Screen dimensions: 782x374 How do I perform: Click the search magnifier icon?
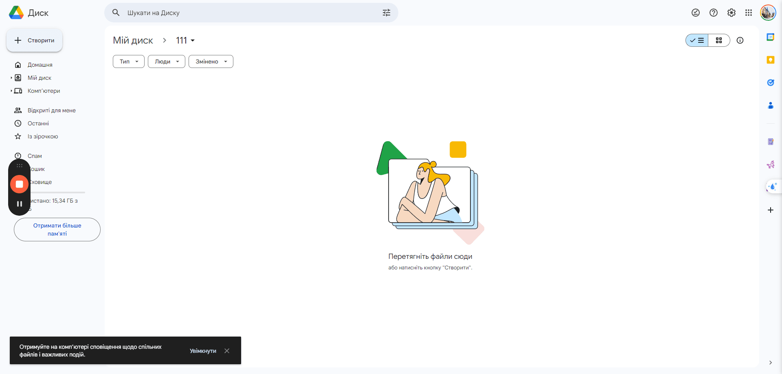(116, 13)
